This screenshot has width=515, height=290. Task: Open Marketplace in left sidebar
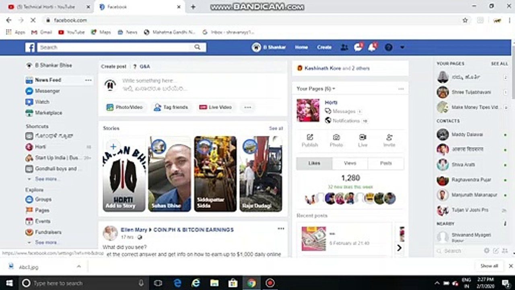[x=44, y=113]
